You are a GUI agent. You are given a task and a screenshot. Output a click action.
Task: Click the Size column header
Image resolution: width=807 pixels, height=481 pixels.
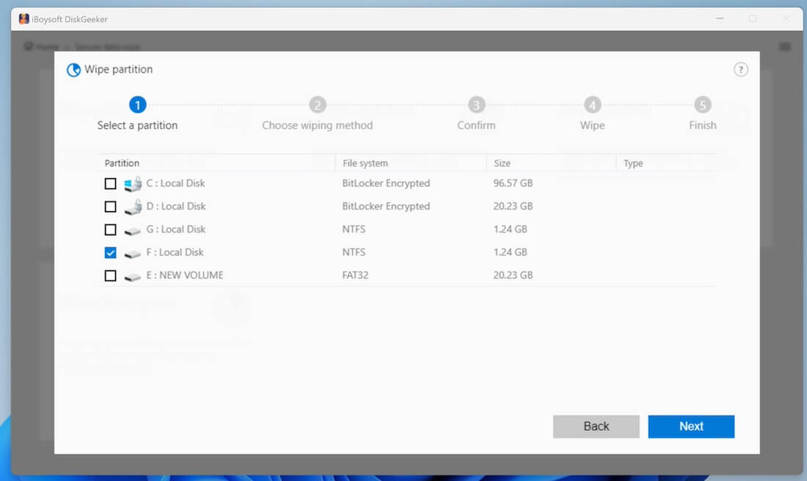click(503, 163)
